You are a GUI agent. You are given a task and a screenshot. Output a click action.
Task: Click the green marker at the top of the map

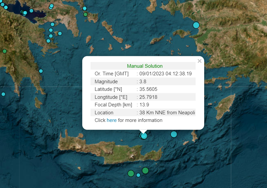click(86, 14)
